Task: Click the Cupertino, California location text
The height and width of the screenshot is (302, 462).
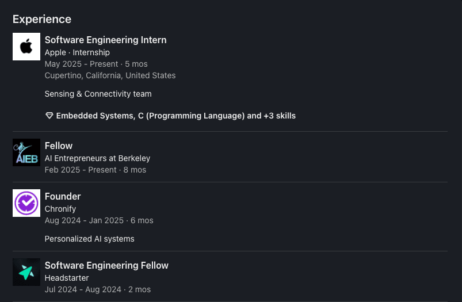Action: (110, 75)
